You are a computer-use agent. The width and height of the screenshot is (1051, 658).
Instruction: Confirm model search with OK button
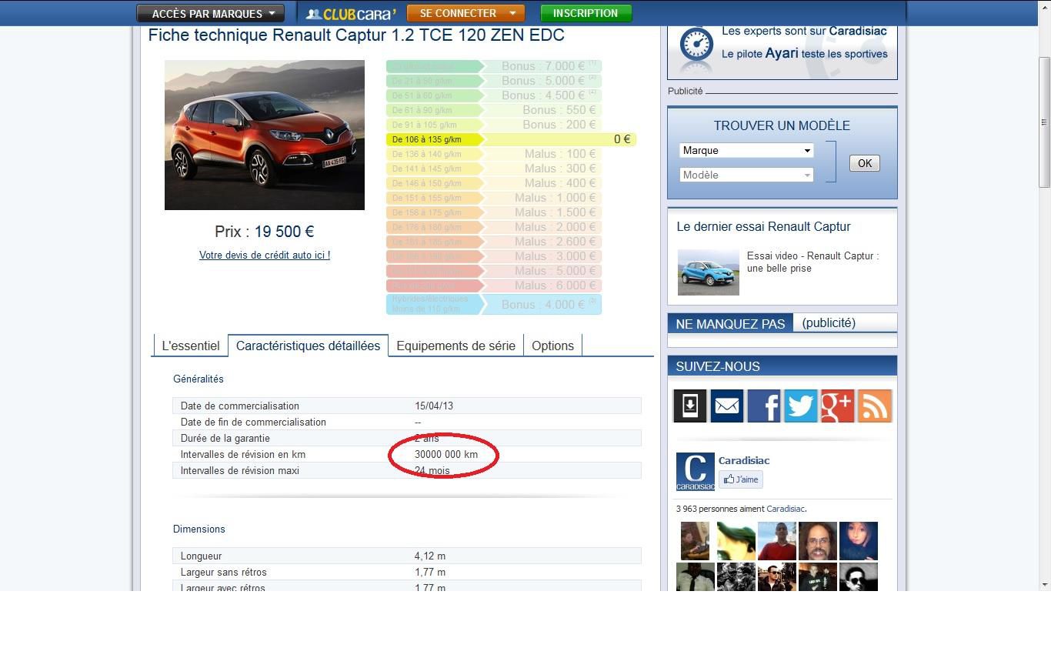(865, 163)
